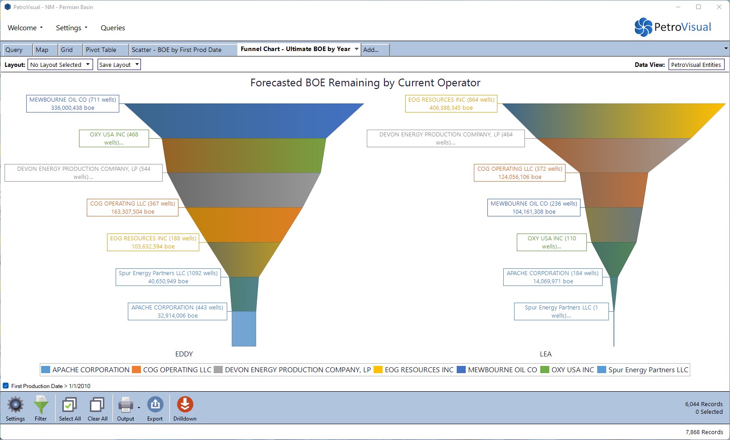The width and height of the screenshot is (730, 440).
Task: Click the Clear All icon
Action: pos(97,405)
